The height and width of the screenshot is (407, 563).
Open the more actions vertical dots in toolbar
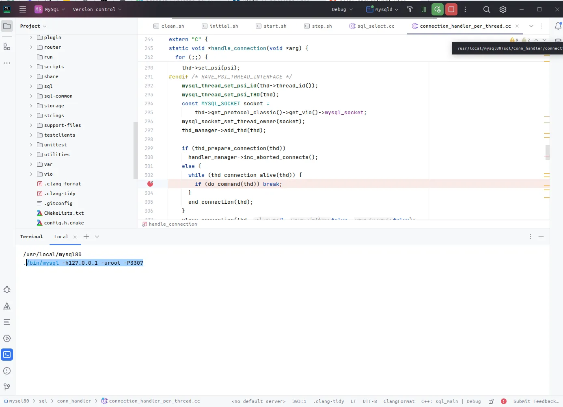coord(465,9)
